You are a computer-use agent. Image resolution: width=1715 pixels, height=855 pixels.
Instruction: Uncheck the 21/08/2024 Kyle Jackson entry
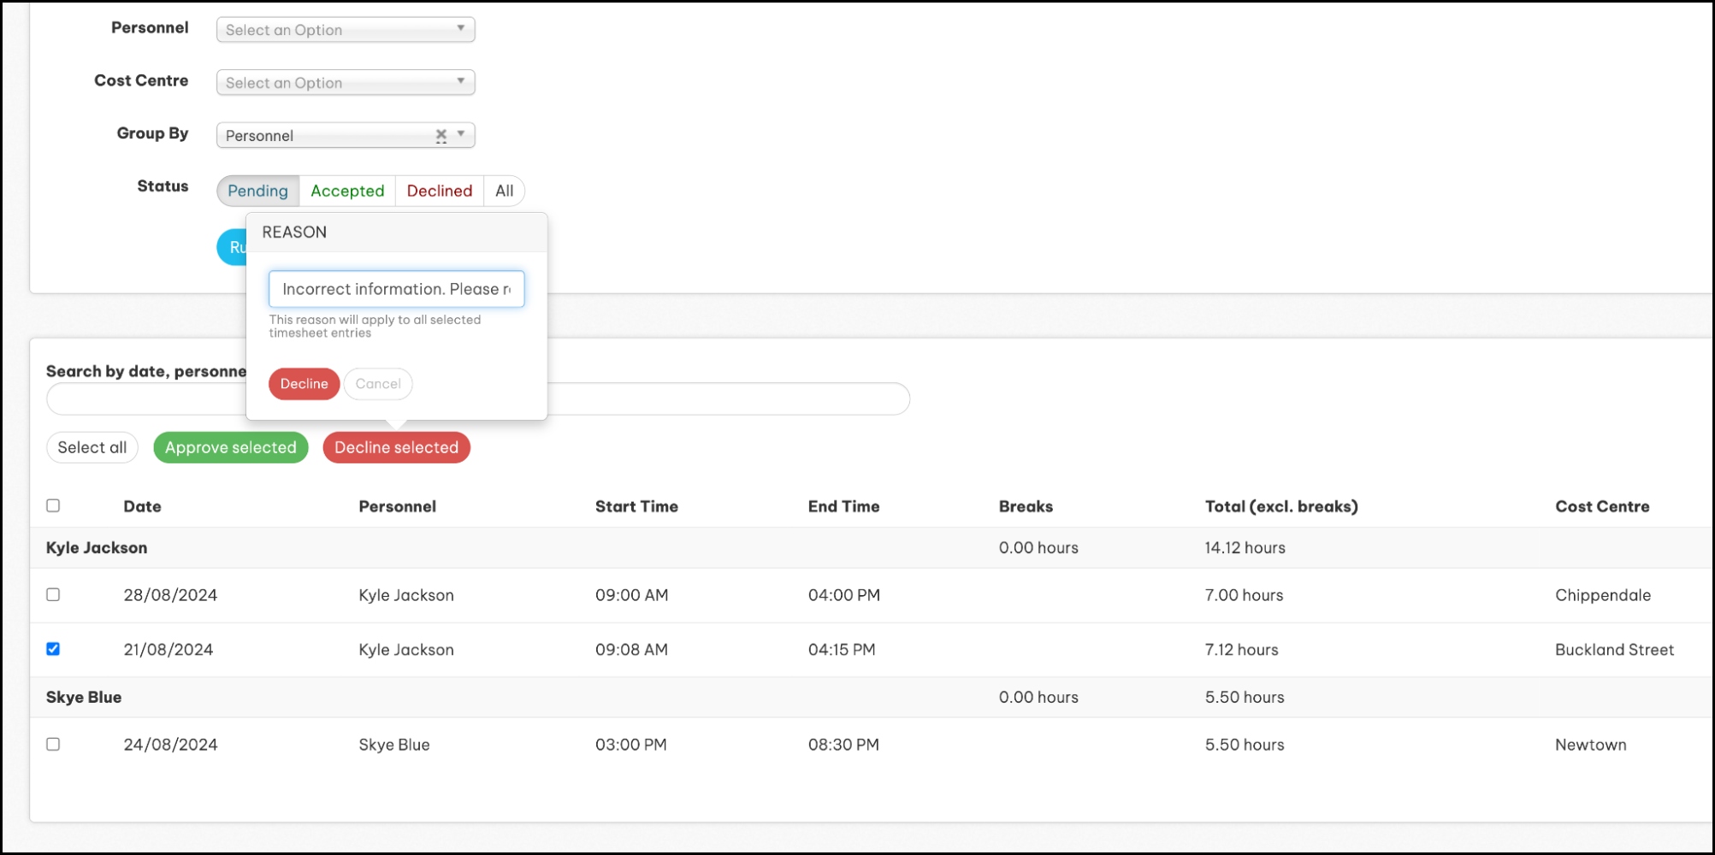pos(53,649)
